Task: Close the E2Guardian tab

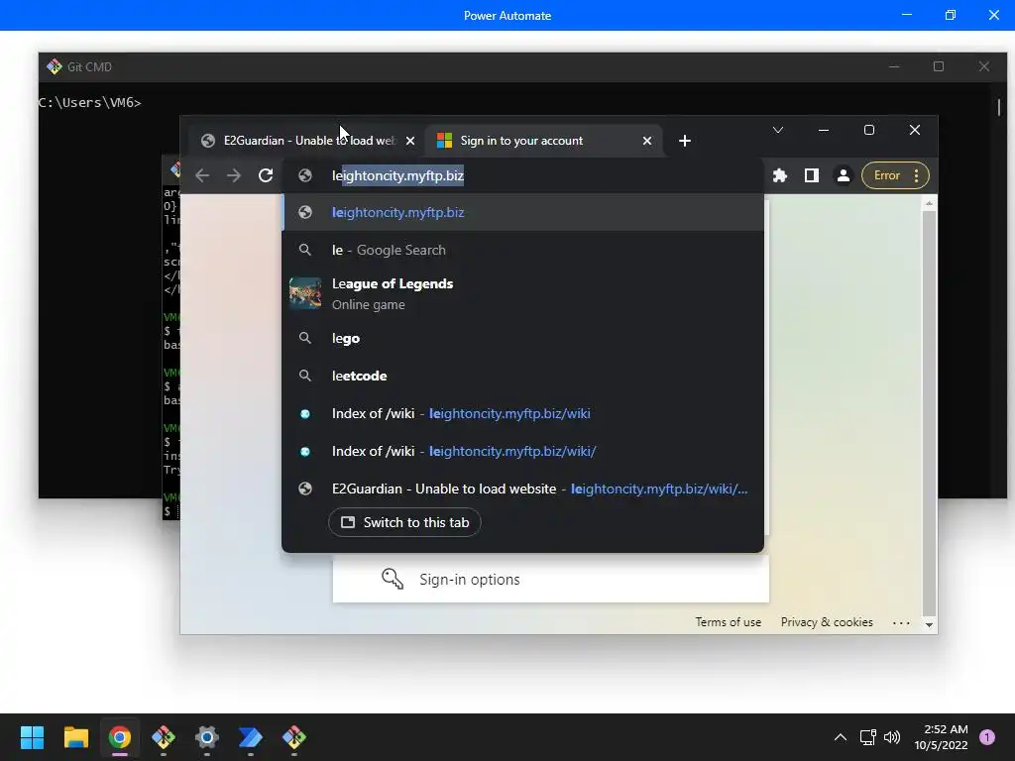Action: (x=409, y=141)
